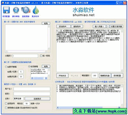Click the 名称 field showing 宽带连接
The height and width of the screenshot is (115, 128).
(x=19, y=99)
